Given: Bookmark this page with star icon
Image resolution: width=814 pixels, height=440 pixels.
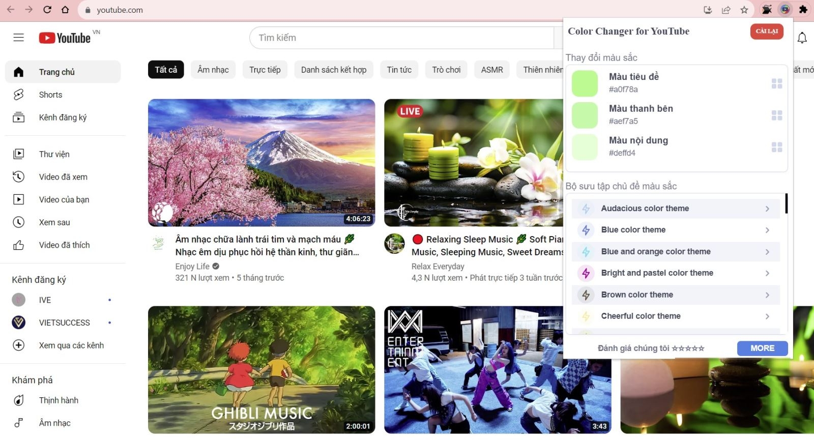Looking at the screenshot, I should pyautogui.click(x=744, y=10).
